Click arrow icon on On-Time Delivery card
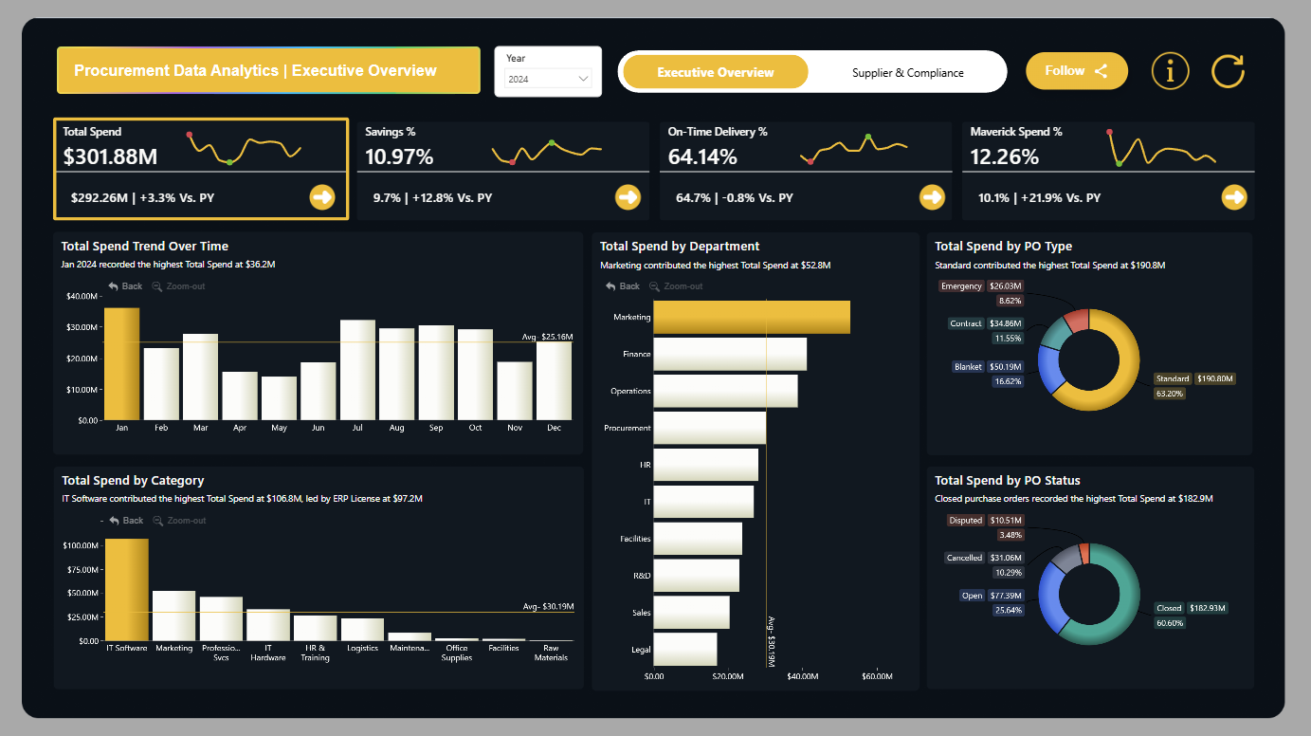This screenshot has height=736, width=1311. [x=932, y=197]
